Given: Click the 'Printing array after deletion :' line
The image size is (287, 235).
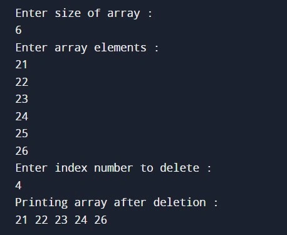Looking at the screenshot, I should (x=117, y=202).
